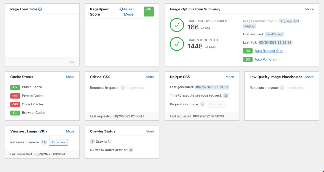
Task: Open More in Image Optimization Summary
Action: tap(309, 9)
